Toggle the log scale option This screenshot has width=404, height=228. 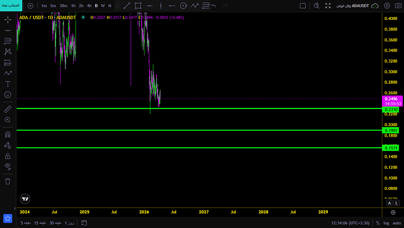pos(386,223)
